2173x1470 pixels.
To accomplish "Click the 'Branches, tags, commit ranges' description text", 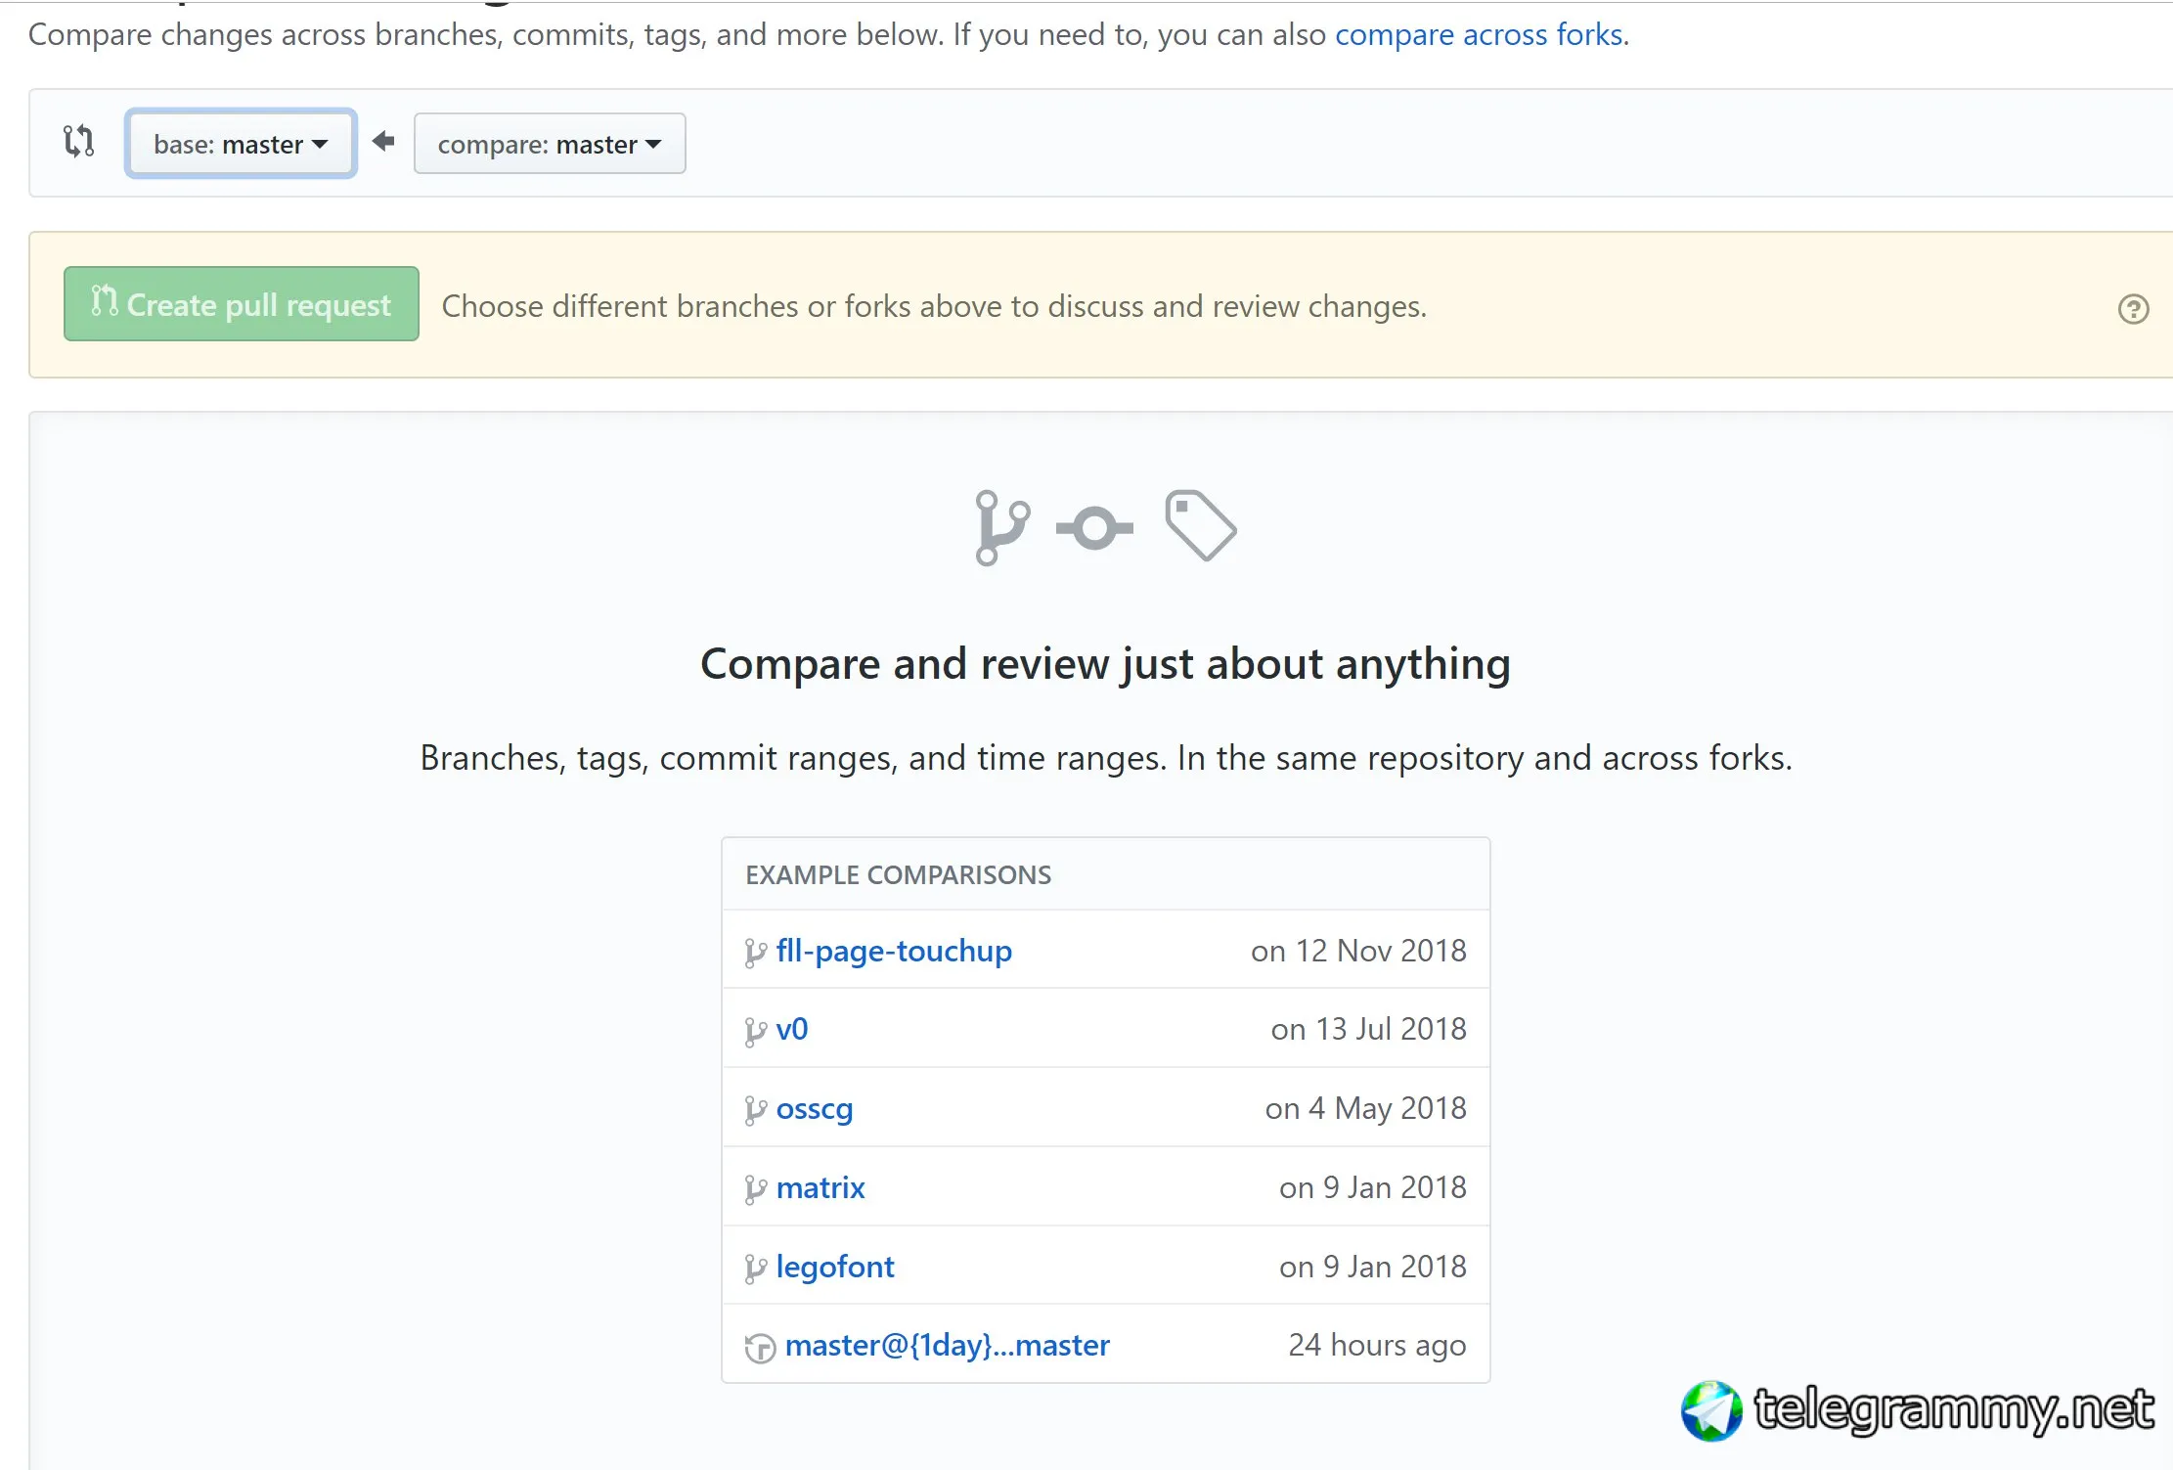I will pos(1106,758).
